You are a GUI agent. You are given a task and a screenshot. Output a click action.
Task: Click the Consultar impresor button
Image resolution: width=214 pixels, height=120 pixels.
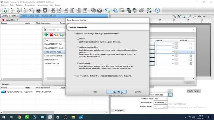[x=194, y=91]
